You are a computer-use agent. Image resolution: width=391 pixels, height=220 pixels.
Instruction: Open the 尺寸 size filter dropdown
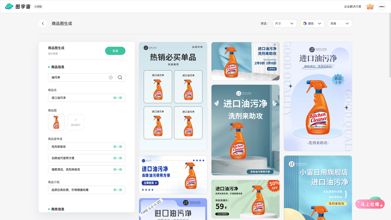285,23
